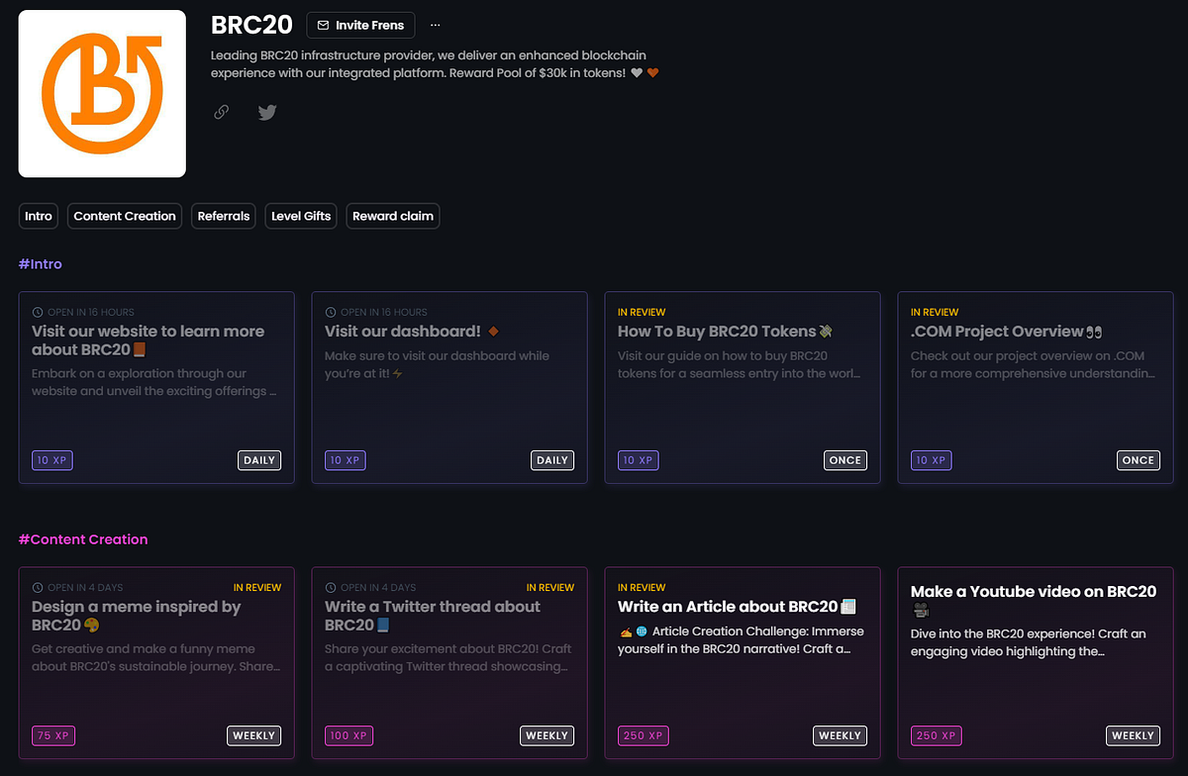This screenshot has width=1188, height=776.
Task: Open How To Buy BRC20 Tokens quest
Action: tap(742, 387)
